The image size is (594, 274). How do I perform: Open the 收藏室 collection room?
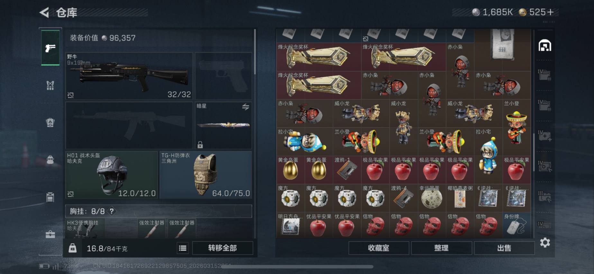(x=379, y=248)
